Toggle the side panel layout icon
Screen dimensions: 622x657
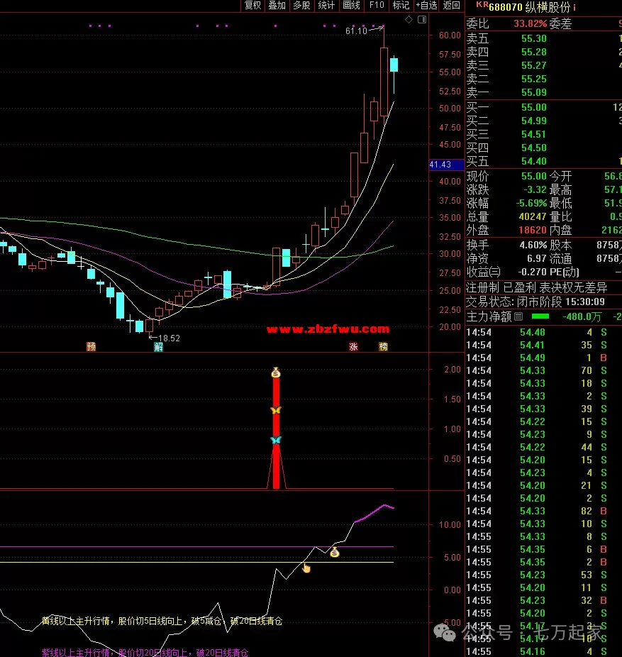422,19
